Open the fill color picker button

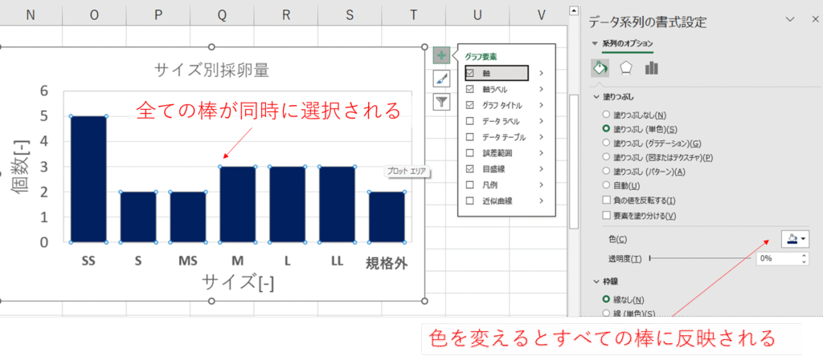(794, 239)
